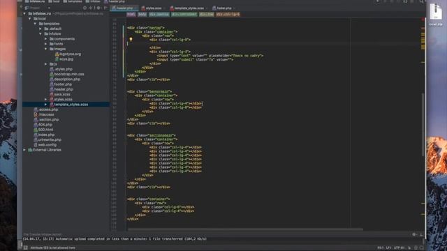This screenshot has height=251, width=447.
Task: Click the editor vertical scrollbar thumb
Action: pos(423,124)
